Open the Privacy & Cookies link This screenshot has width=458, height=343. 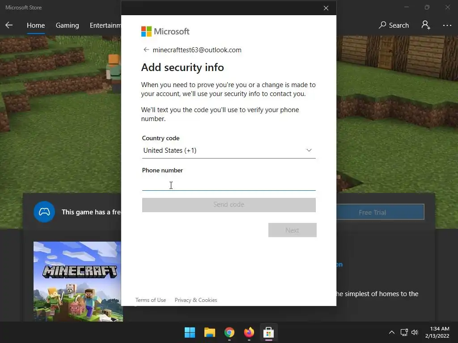196,300
